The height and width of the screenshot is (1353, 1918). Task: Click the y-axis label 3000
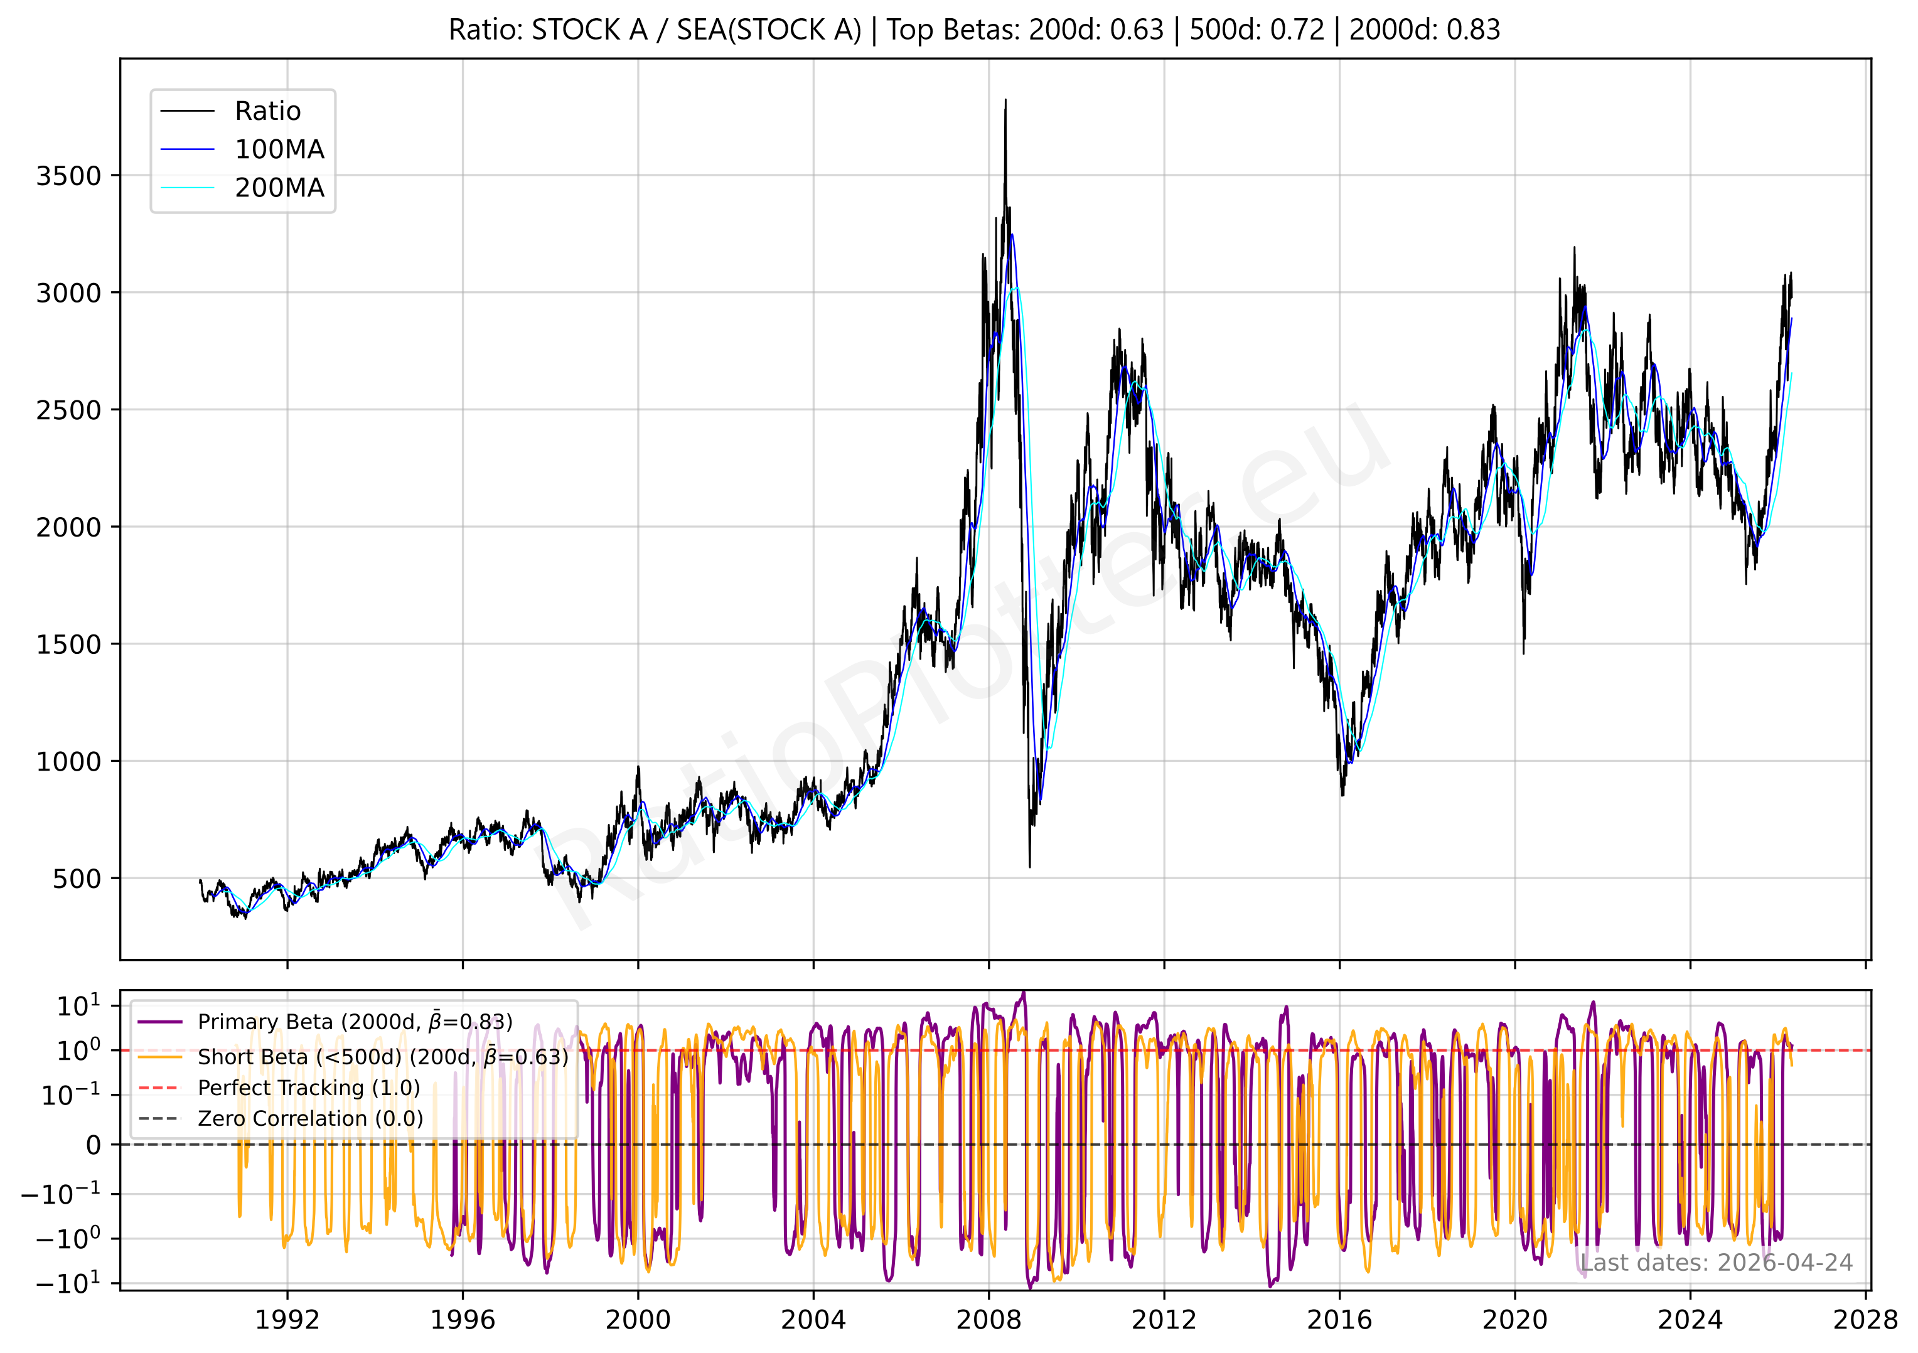68,293
